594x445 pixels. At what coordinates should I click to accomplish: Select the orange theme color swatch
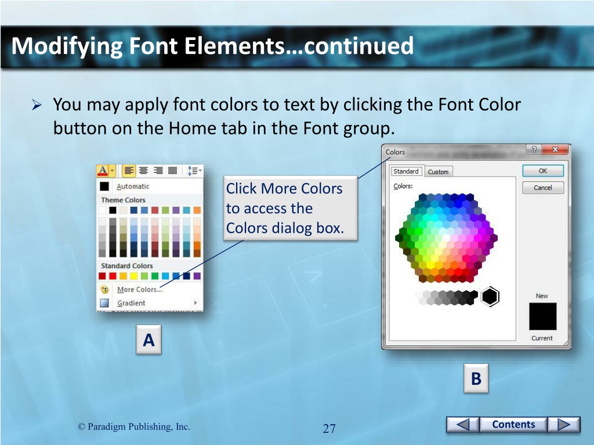pos(197,210)
